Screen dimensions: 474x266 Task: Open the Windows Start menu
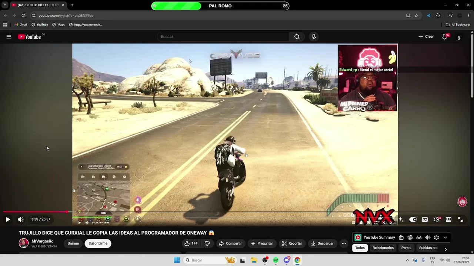(177, 260)
